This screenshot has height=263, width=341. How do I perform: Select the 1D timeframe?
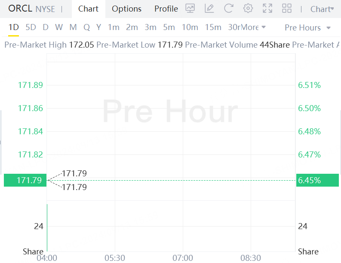click(x=14, y=27)
